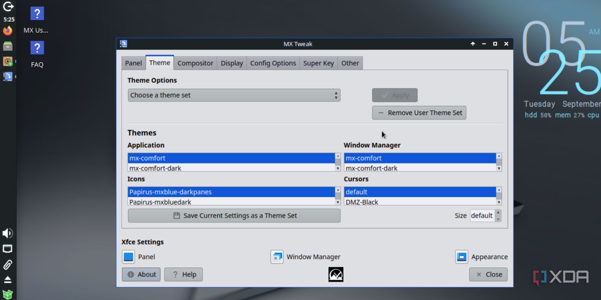The width and height of the screenshot is (601, 300).
Task: Click the panel clock showing 5:25
Action: [9, 19]
